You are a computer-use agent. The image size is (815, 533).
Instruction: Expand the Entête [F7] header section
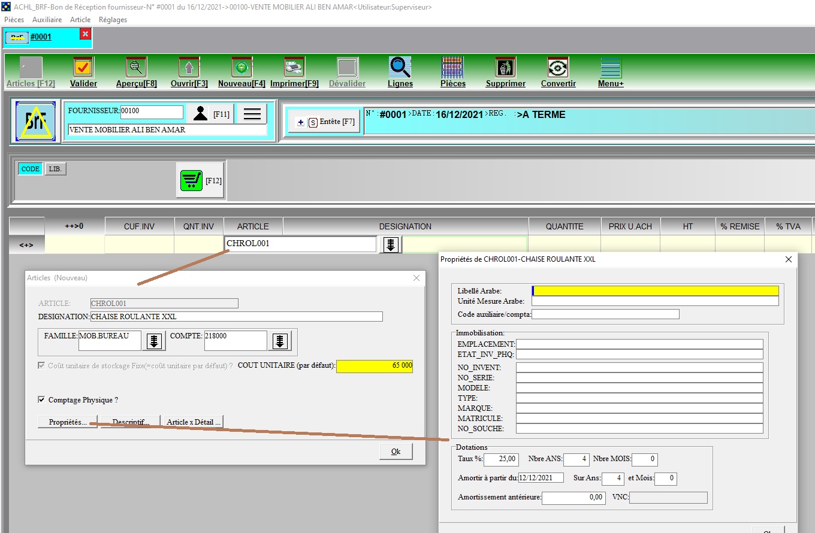point(324,122)
